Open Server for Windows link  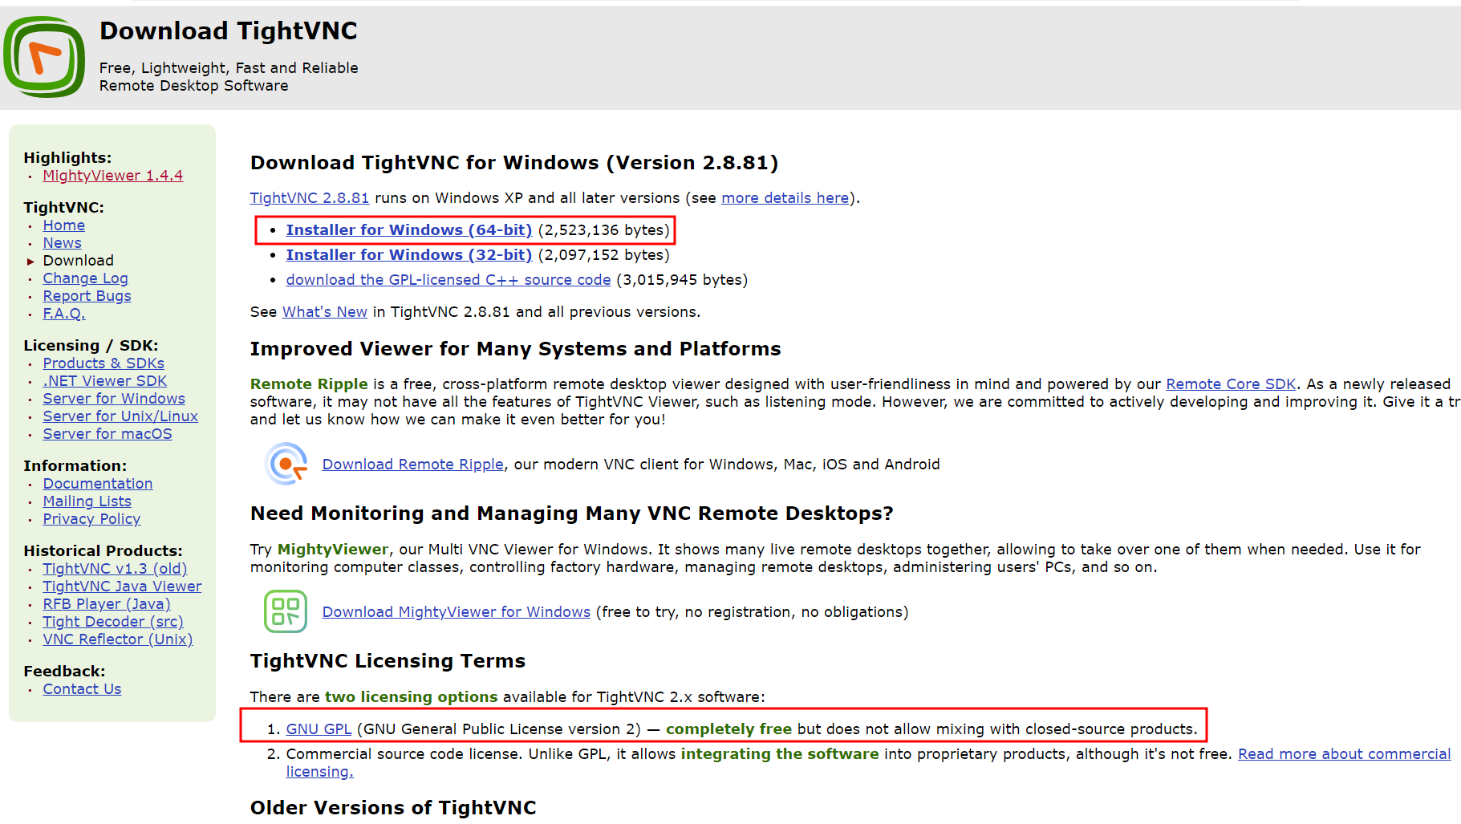coord(114,399)
